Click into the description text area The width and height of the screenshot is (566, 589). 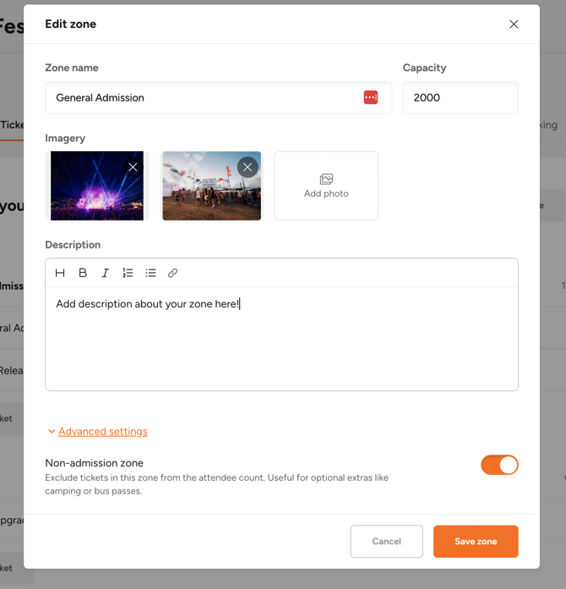[281, 339]
